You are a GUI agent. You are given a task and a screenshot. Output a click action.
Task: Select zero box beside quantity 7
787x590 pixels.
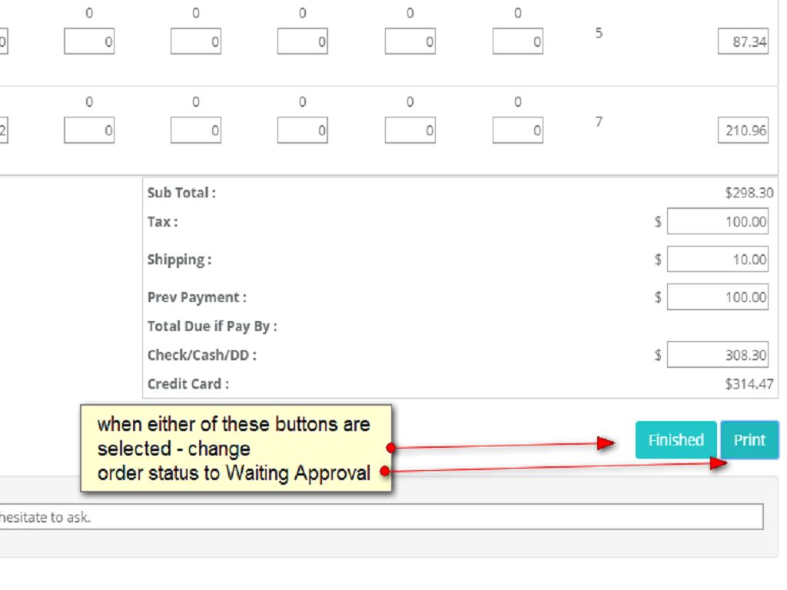517,131
